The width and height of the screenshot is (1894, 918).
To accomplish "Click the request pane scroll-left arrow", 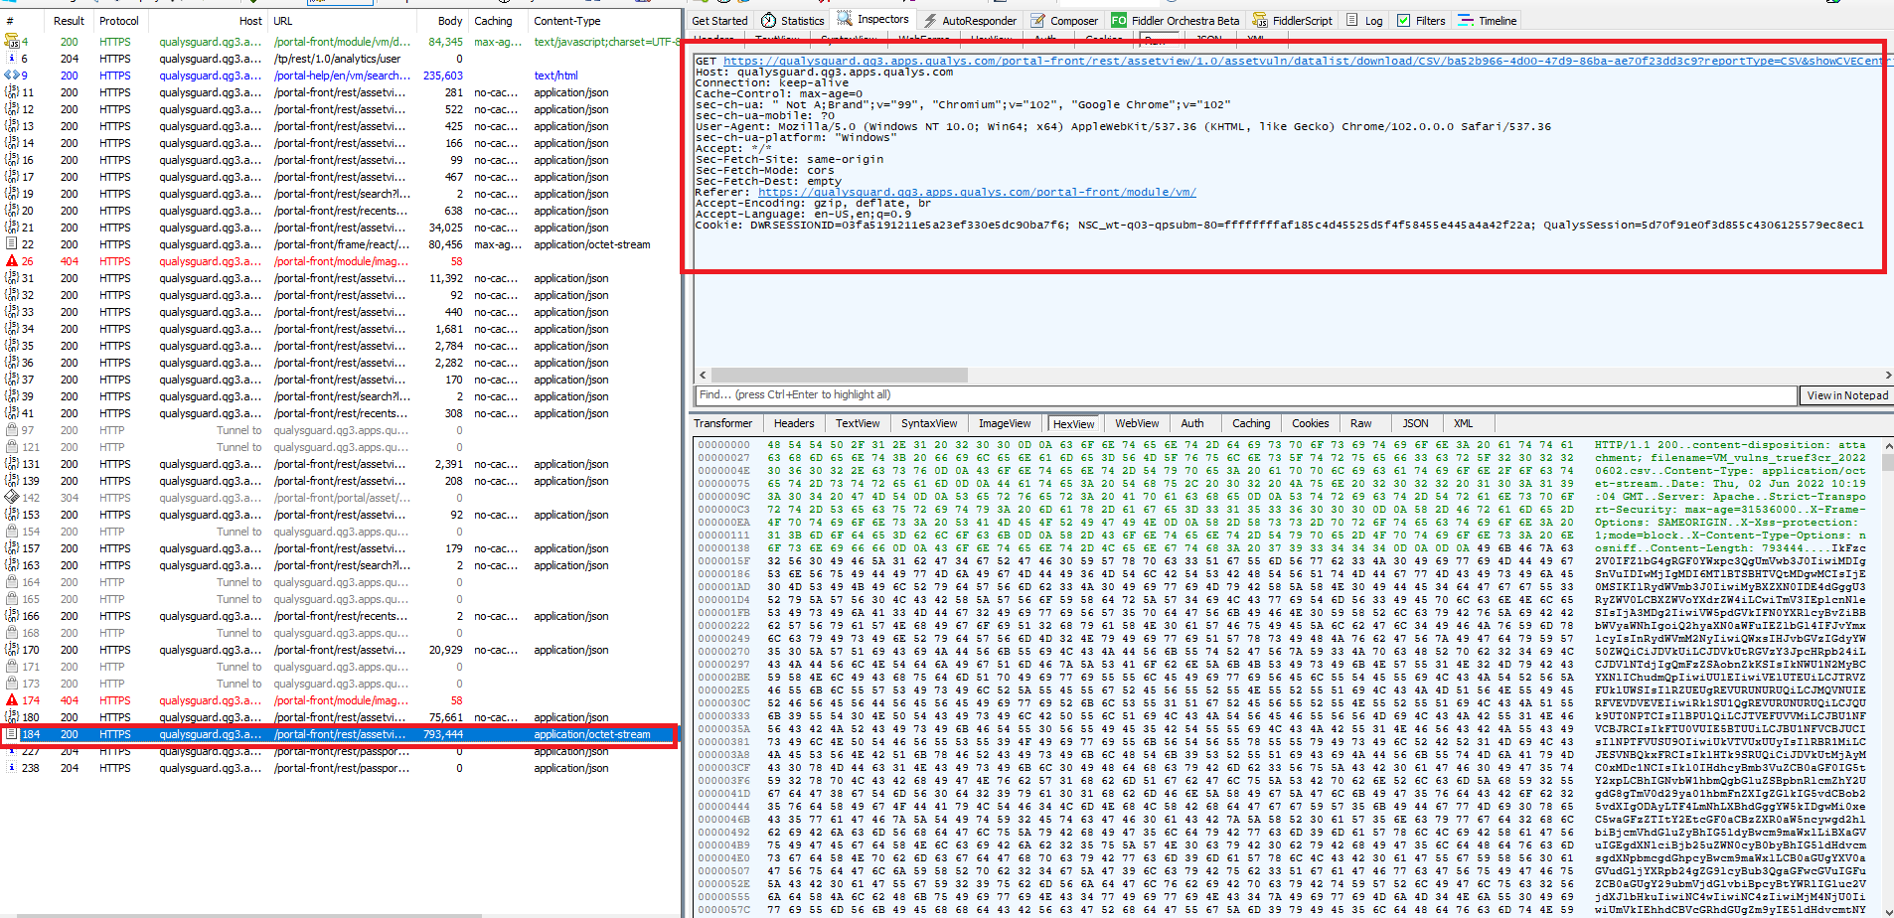I will [x=703, y=376].
